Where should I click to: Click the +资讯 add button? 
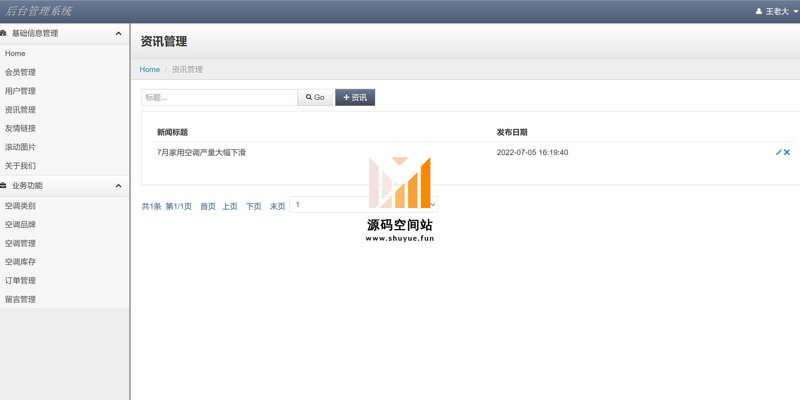355,97
